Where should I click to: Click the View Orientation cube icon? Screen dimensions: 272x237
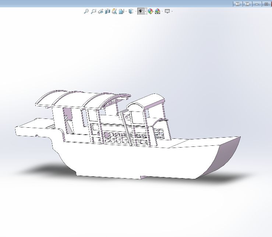(121, 11)
